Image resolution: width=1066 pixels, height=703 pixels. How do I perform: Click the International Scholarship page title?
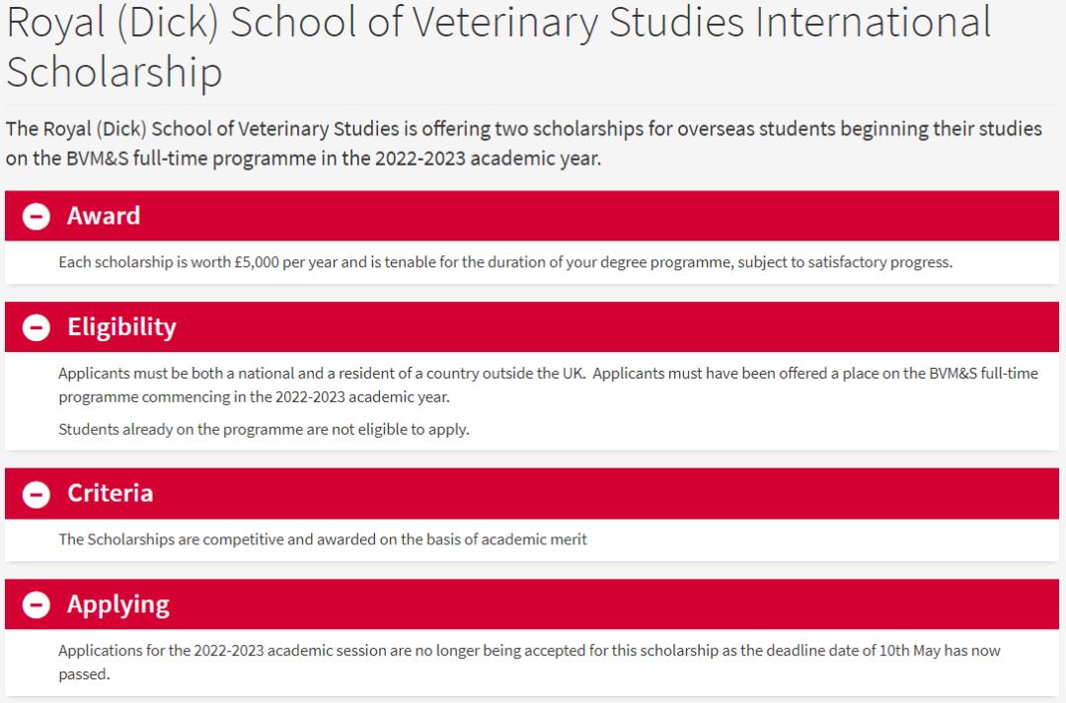point(497,46)
